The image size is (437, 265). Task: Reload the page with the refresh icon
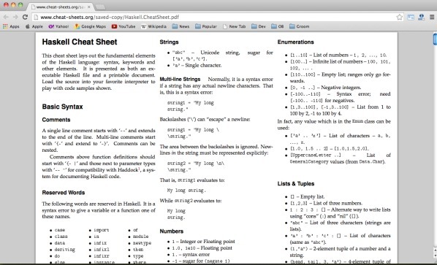[x=25, y=17]
